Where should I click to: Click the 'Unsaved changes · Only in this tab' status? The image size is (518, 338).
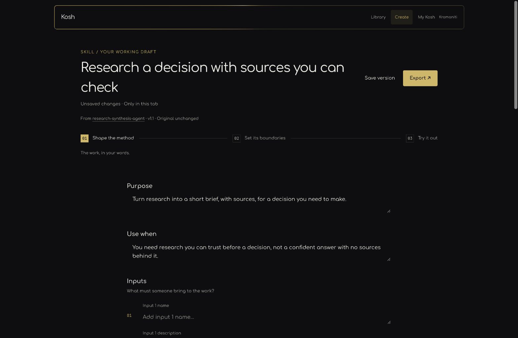(119, 104)
